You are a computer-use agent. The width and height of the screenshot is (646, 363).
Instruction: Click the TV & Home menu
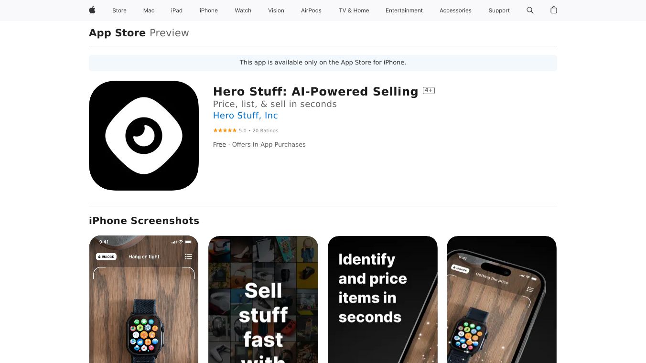354,11
